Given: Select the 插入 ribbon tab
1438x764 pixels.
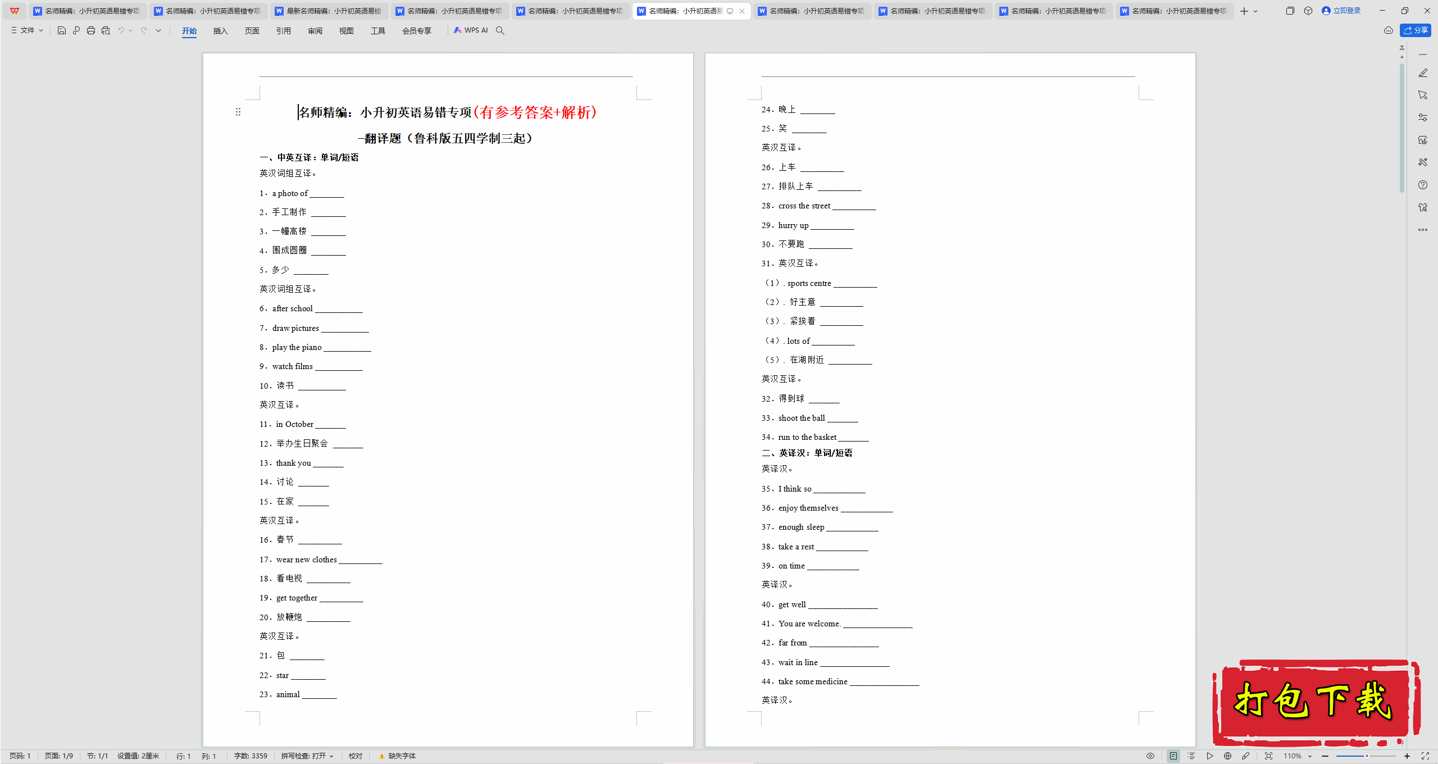Looking at the screenshot, I should (x=221, y=31).
